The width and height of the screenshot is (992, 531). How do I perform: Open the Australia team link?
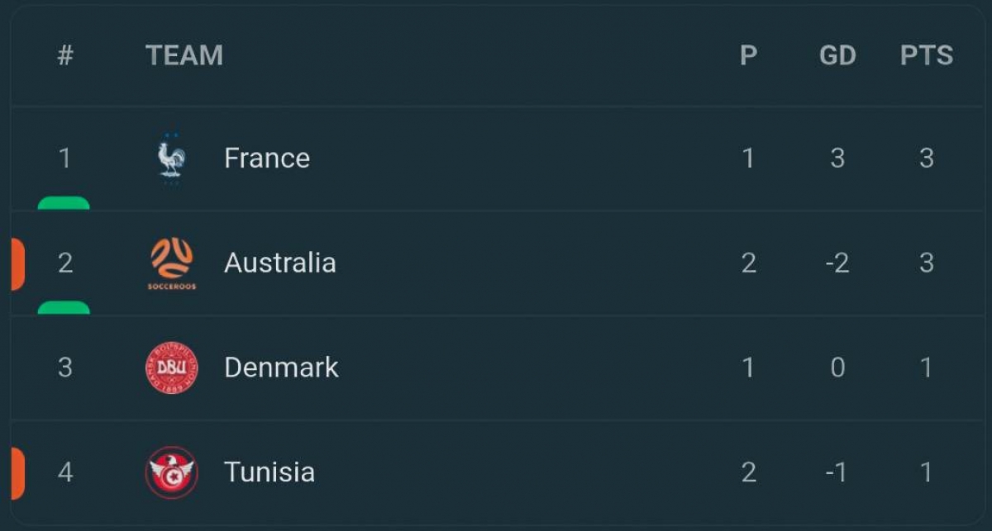pyautogui.click(x=280, y=263)
